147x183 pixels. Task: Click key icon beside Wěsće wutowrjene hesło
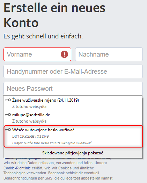pyautogui.click(x=8, y=130)
